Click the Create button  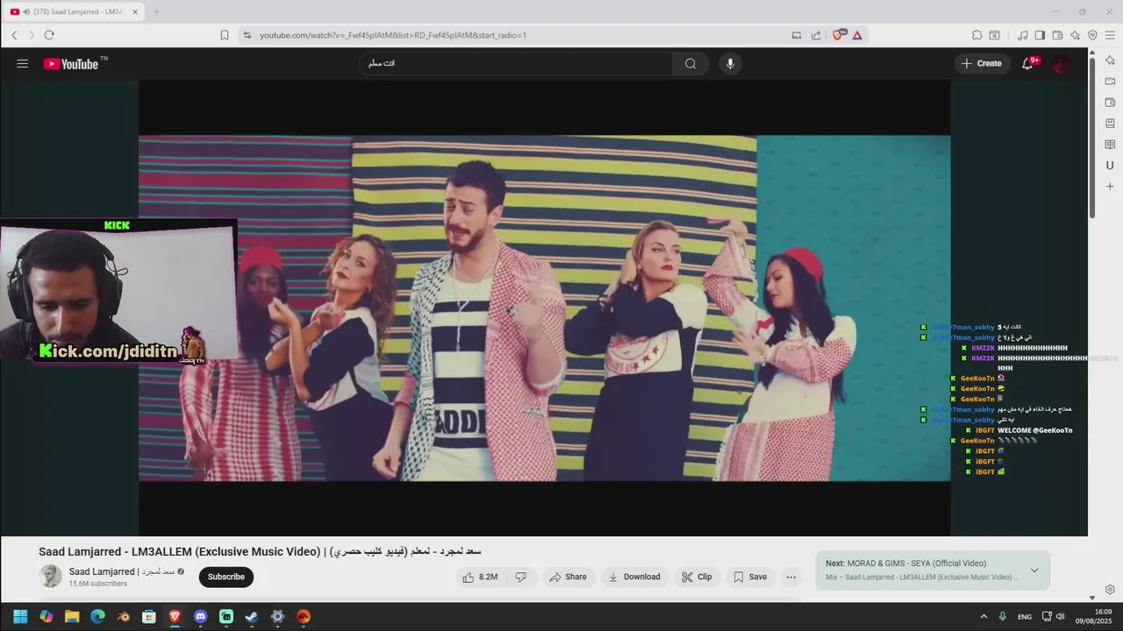(982, 63)
